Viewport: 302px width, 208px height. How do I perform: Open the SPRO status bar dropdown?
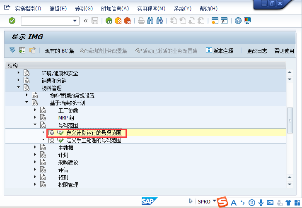pyautogui.click(x=214, y=201)
